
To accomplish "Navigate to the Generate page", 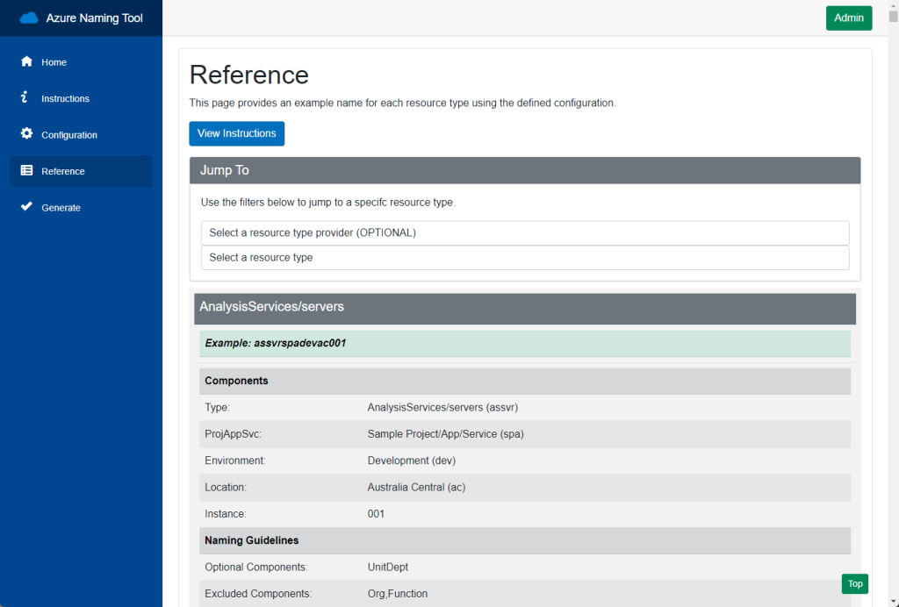I will [82, 207].
